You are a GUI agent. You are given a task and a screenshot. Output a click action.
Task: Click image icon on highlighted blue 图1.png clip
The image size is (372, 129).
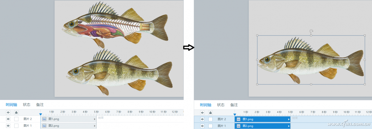(238, 119)
